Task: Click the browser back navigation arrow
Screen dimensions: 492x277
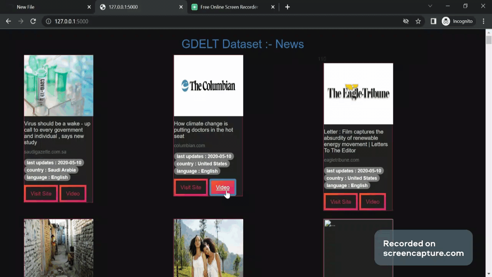Action: click(8, 21)
